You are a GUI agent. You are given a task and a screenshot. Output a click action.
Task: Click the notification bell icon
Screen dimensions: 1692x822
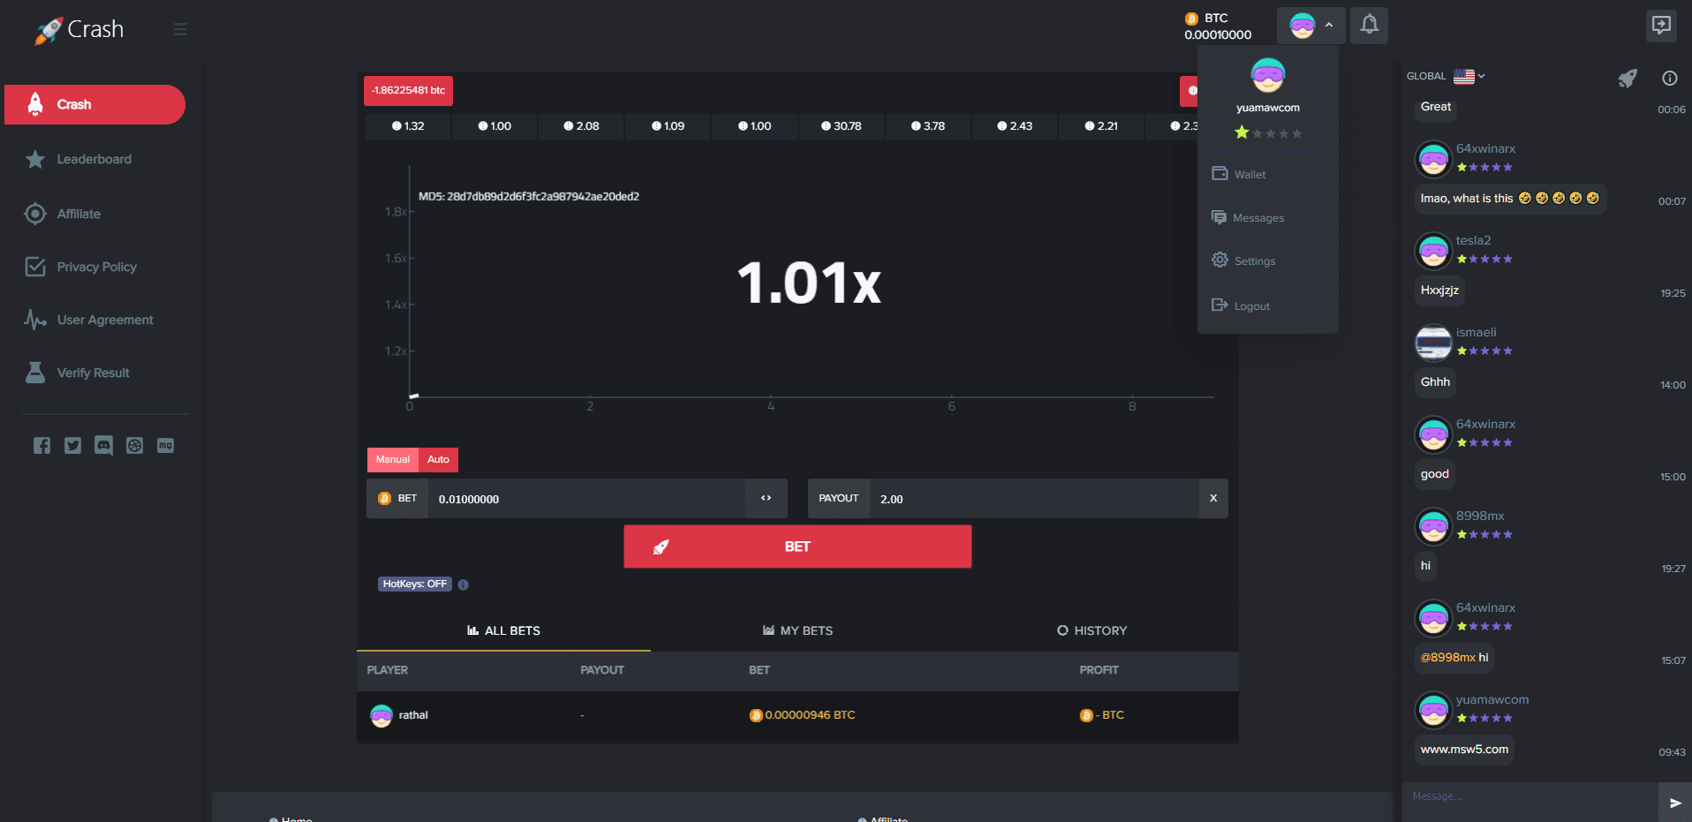click(1369, 25)
